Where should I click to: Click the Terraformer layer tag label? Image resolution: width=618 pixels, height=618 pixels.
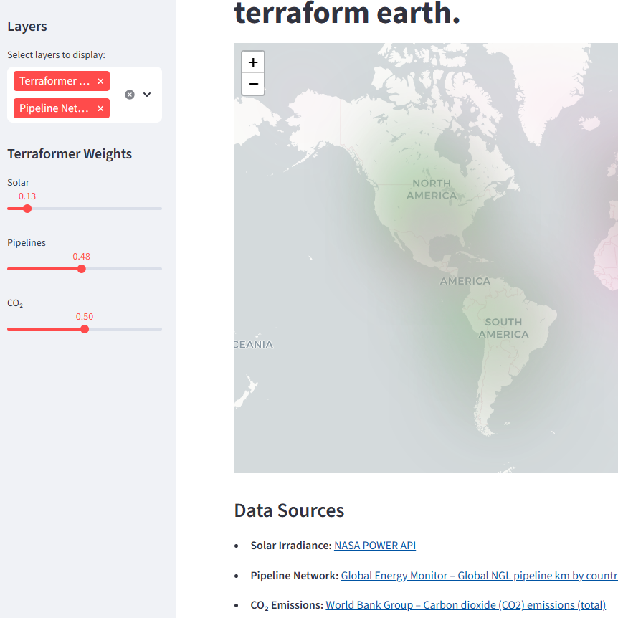click(54, 81)
